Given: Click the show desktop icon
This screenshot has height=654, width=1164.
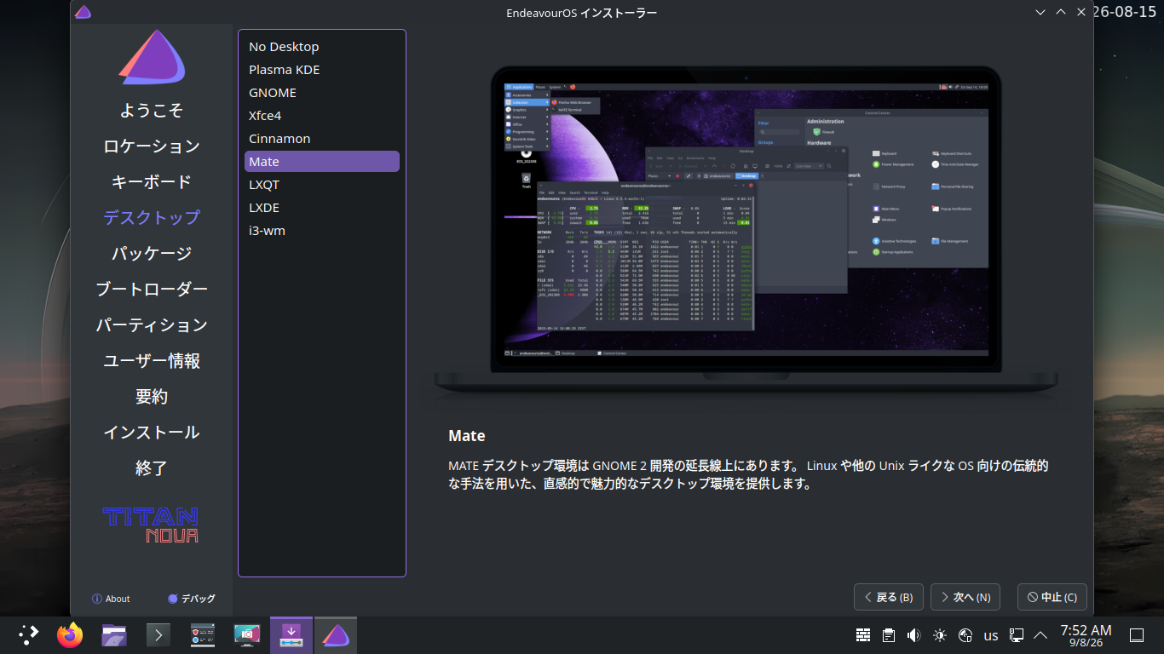Looking at the screenshot, I should click(1136, 635).
